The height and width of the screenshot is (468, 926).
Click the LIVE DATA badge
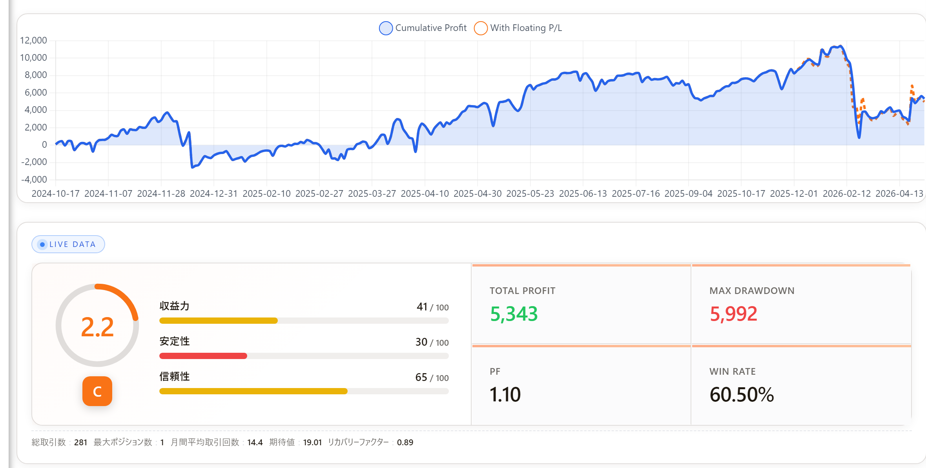point(68,244)
